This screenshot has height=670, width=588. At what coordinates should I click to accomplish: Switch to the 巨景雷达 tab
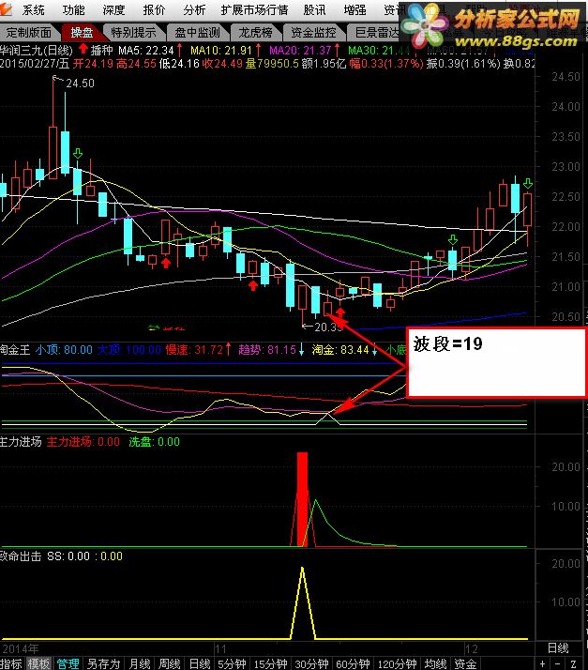(x=377, y=32)
